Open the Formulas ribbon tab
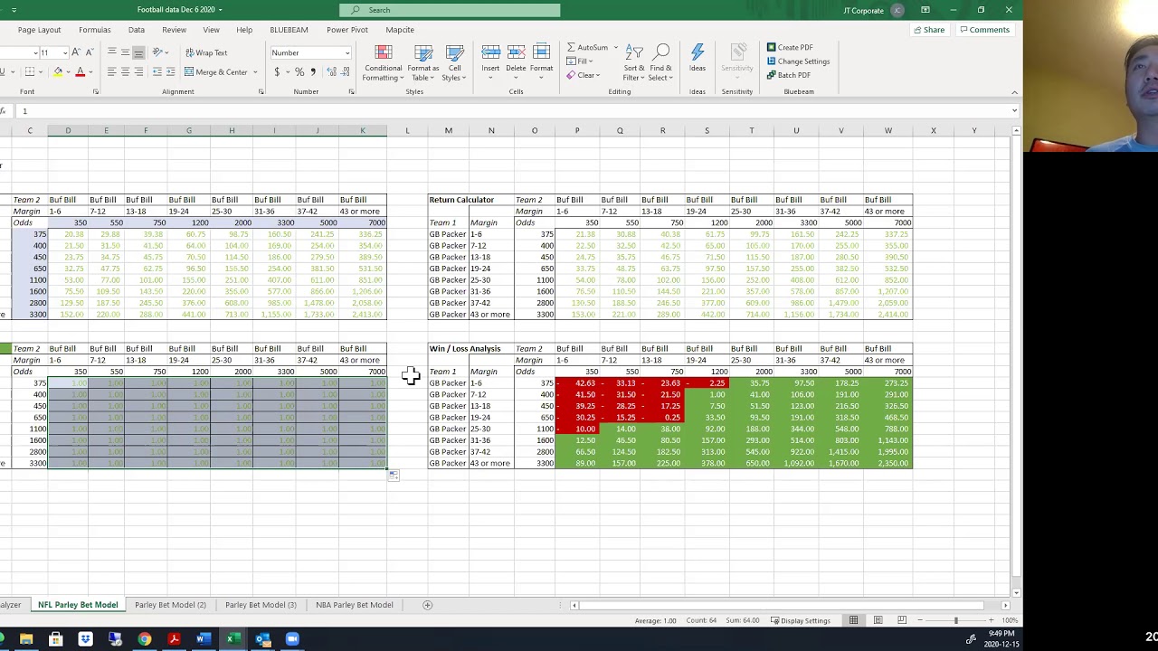This screenshot has height=651, width=1158. tap(95, 30)
